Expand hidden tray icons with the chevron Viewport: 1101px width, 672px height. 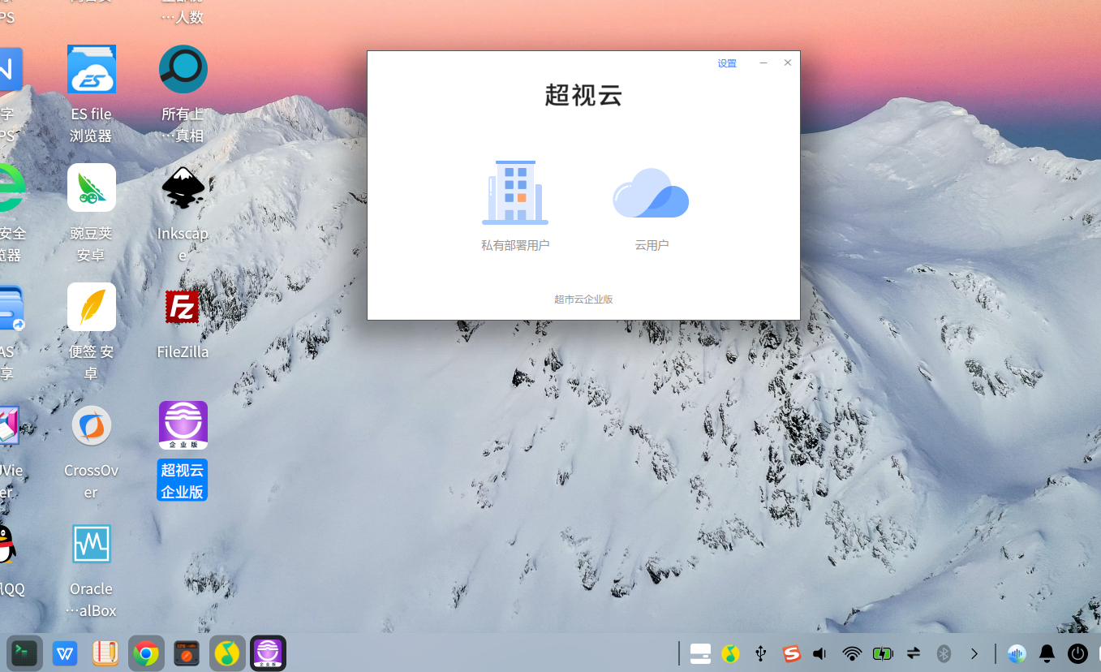point(973,653)
